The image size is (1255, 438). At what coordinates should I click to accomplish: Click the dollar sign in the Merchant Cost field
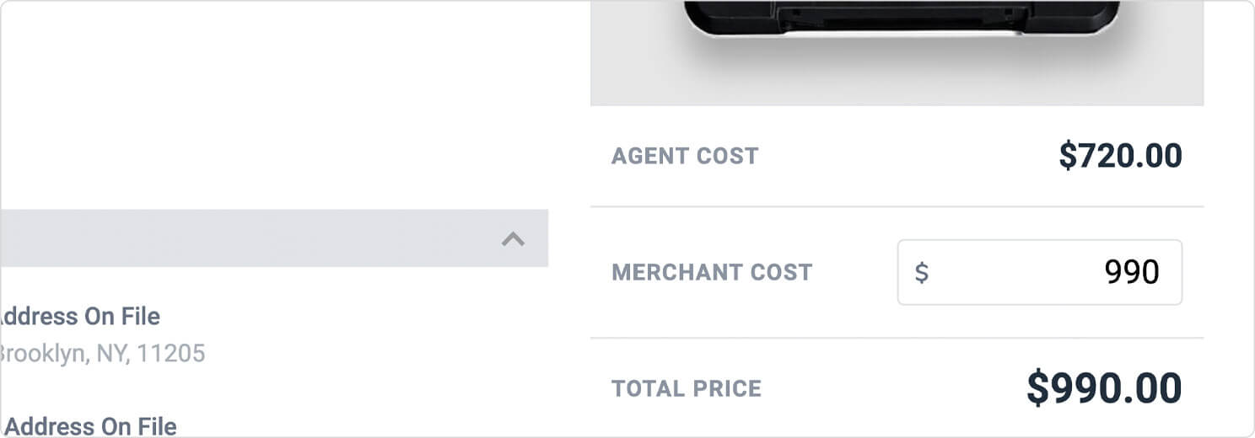point(922,273)
